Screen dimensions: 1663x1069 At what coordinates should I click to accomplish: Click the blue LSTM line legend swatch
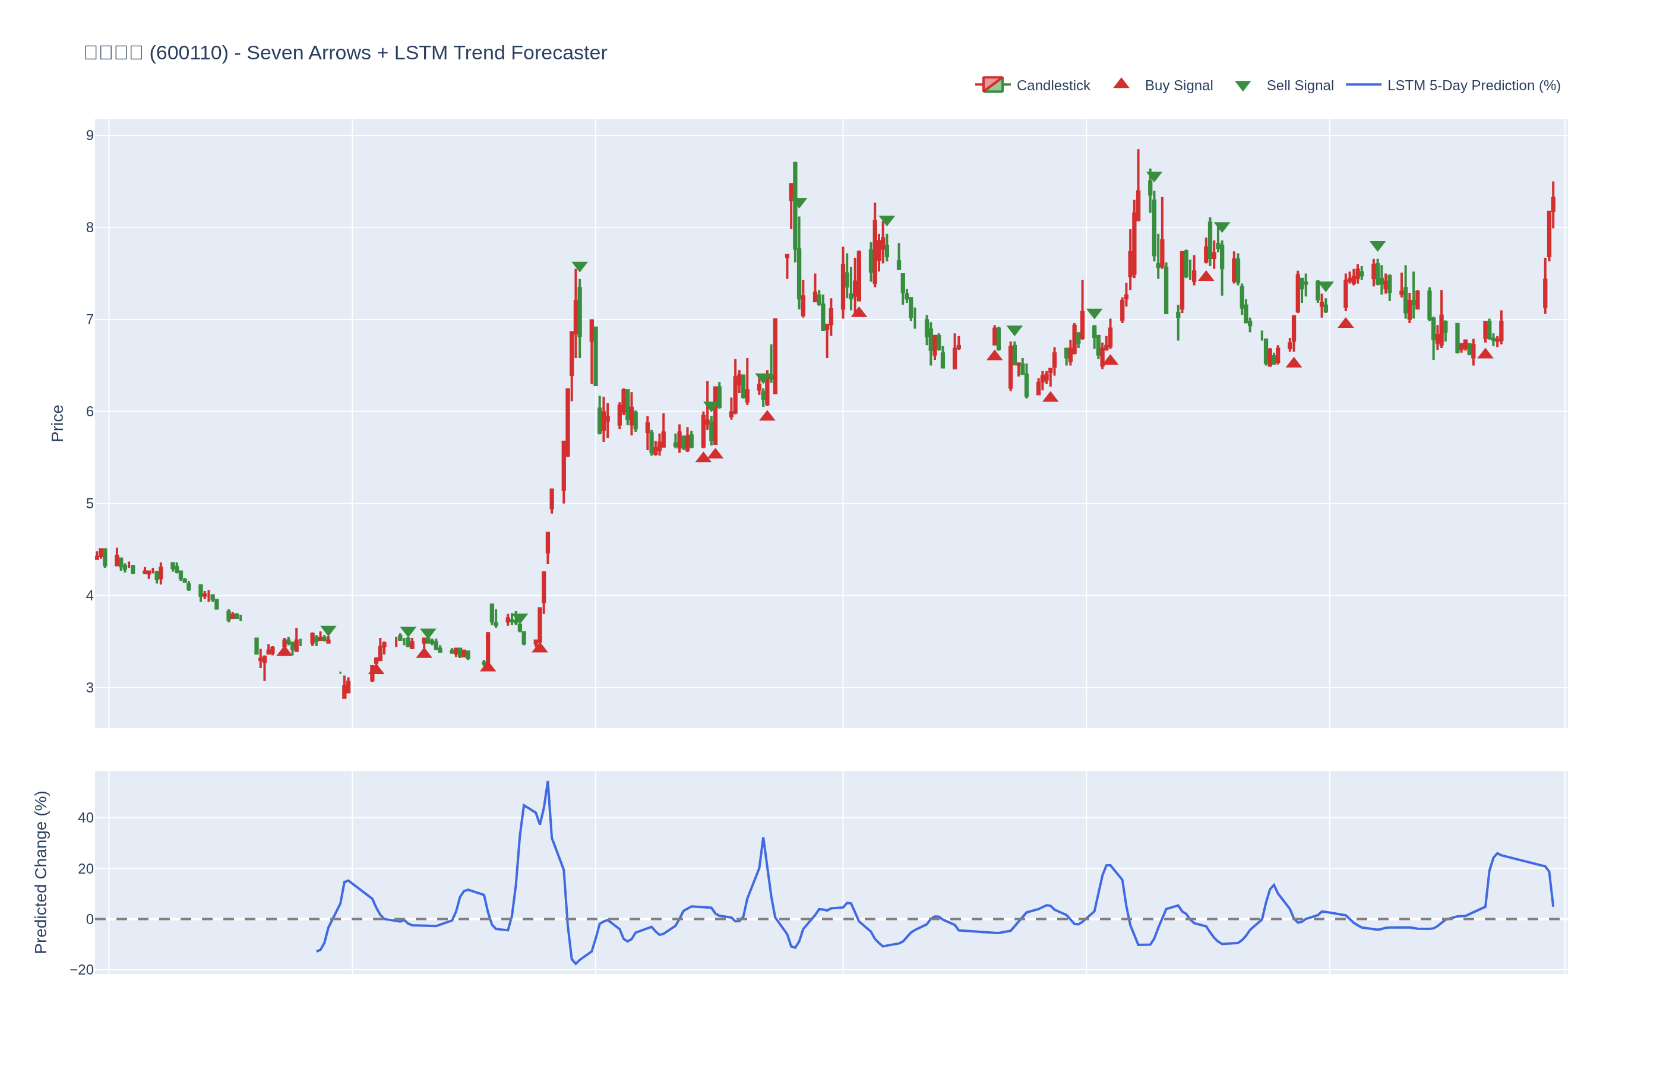coord(1362,85)
